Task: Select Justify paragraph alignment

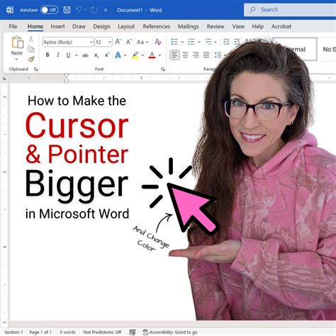Action: click(206, 55)
